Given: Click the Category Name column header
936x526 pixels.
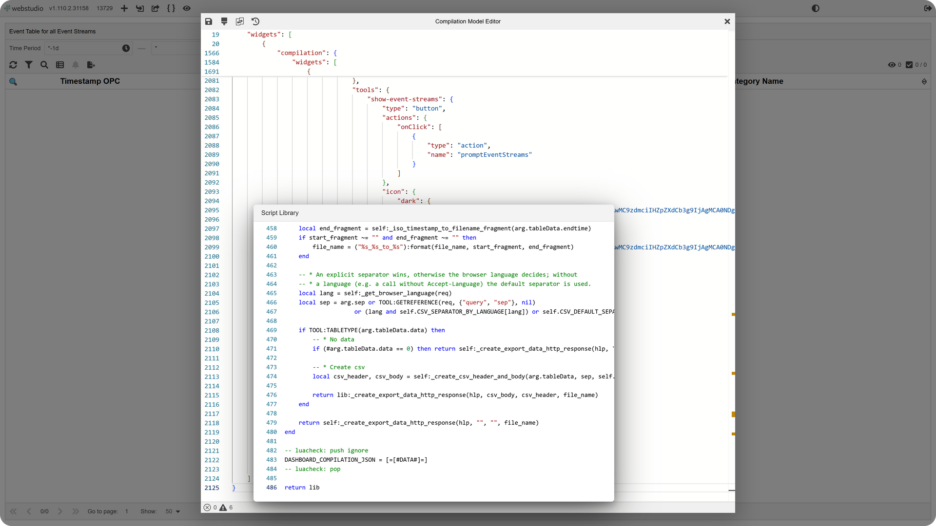Looking at the screenshot, I should click(760, 81).
